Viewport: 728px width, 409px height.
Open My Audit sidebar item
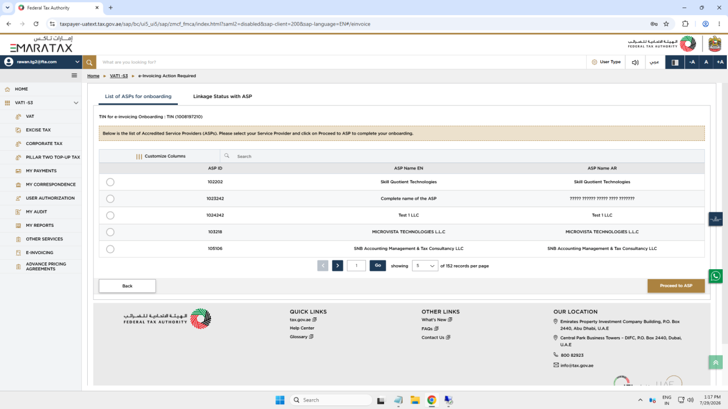point(36,212)
